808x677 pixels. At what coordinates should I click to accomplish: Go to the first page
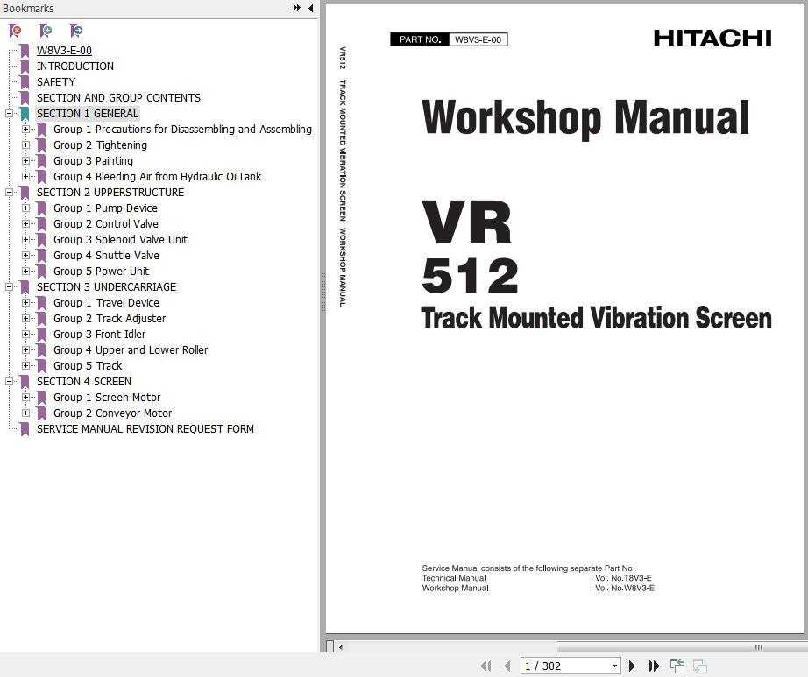486,666
